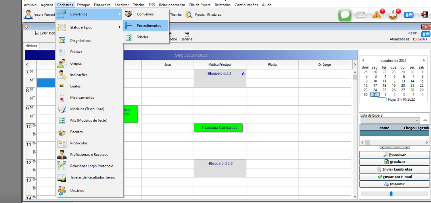
Task: Click the Enviar Lembretes button
Action: [394, 170]
